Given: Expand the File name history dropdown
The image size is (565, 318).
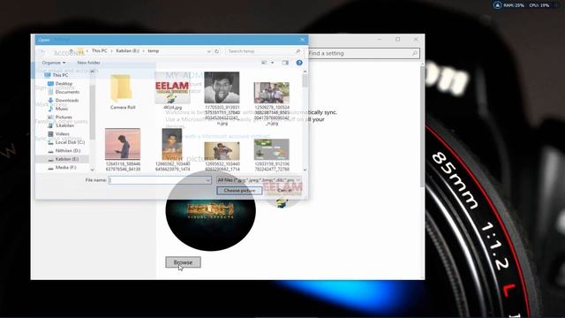Looking at the screenshot, I should point(208,180).
